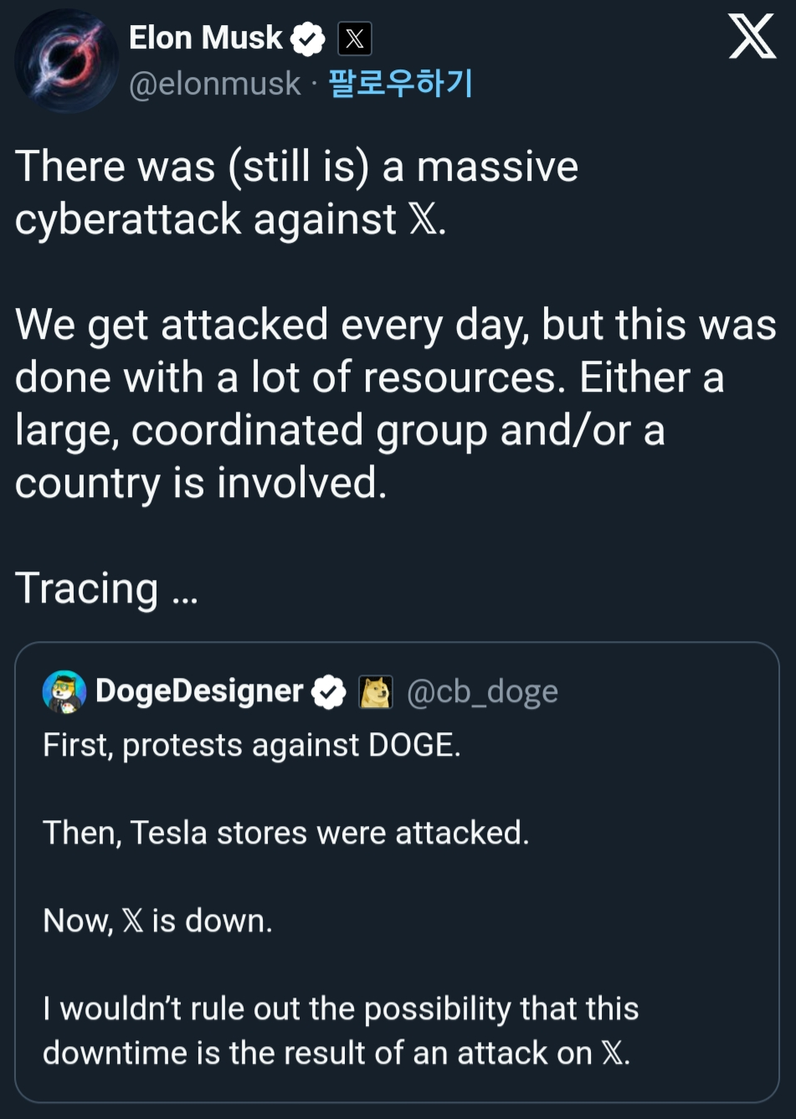Open DogeDesigner's profile avatar
Viewport: 796px width, 1119px height.
pos(64,691)
